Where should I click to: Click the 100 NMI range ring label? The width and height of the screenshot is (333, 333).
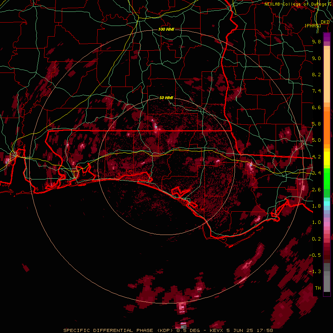[x=166, y=29]
